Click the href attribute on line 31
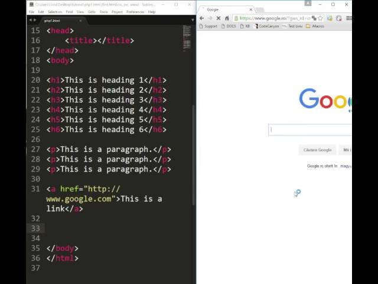Screen dimensions: 378x284 point(70,189)
